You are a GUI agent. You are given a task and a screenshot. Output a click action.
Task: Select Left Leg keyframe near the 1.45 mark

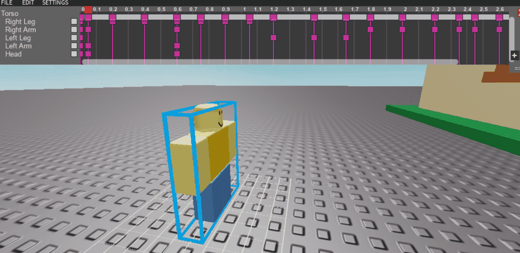tap(314, 38)
